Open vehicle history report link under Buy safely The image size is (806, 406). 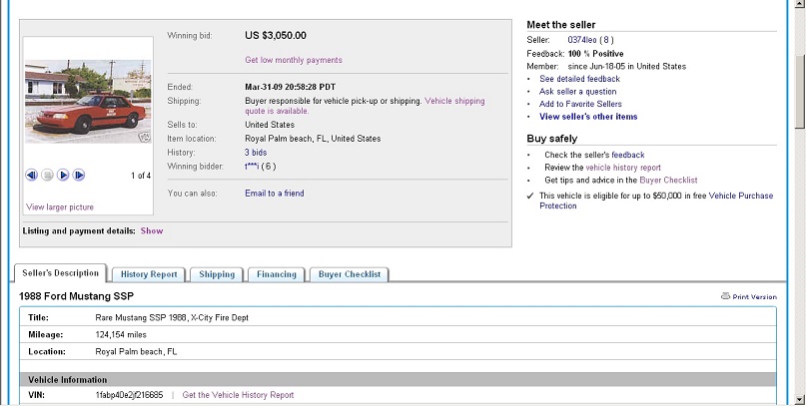click(x=623, y=168)
